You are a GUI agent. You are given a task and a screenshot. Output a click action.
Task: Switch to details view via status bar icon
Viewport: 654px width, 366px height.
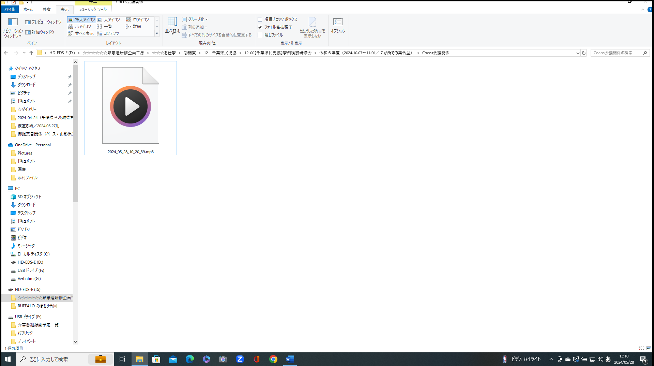click(x=641, y=348)
